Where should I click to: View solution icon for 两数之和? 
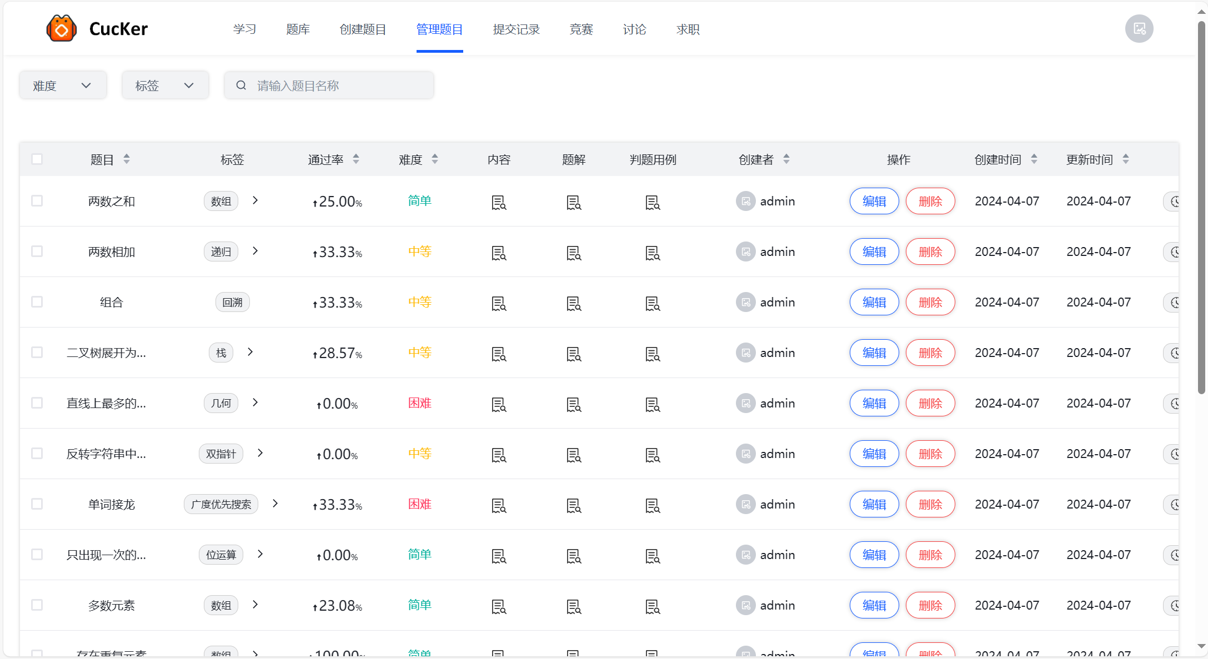point(574,202)
